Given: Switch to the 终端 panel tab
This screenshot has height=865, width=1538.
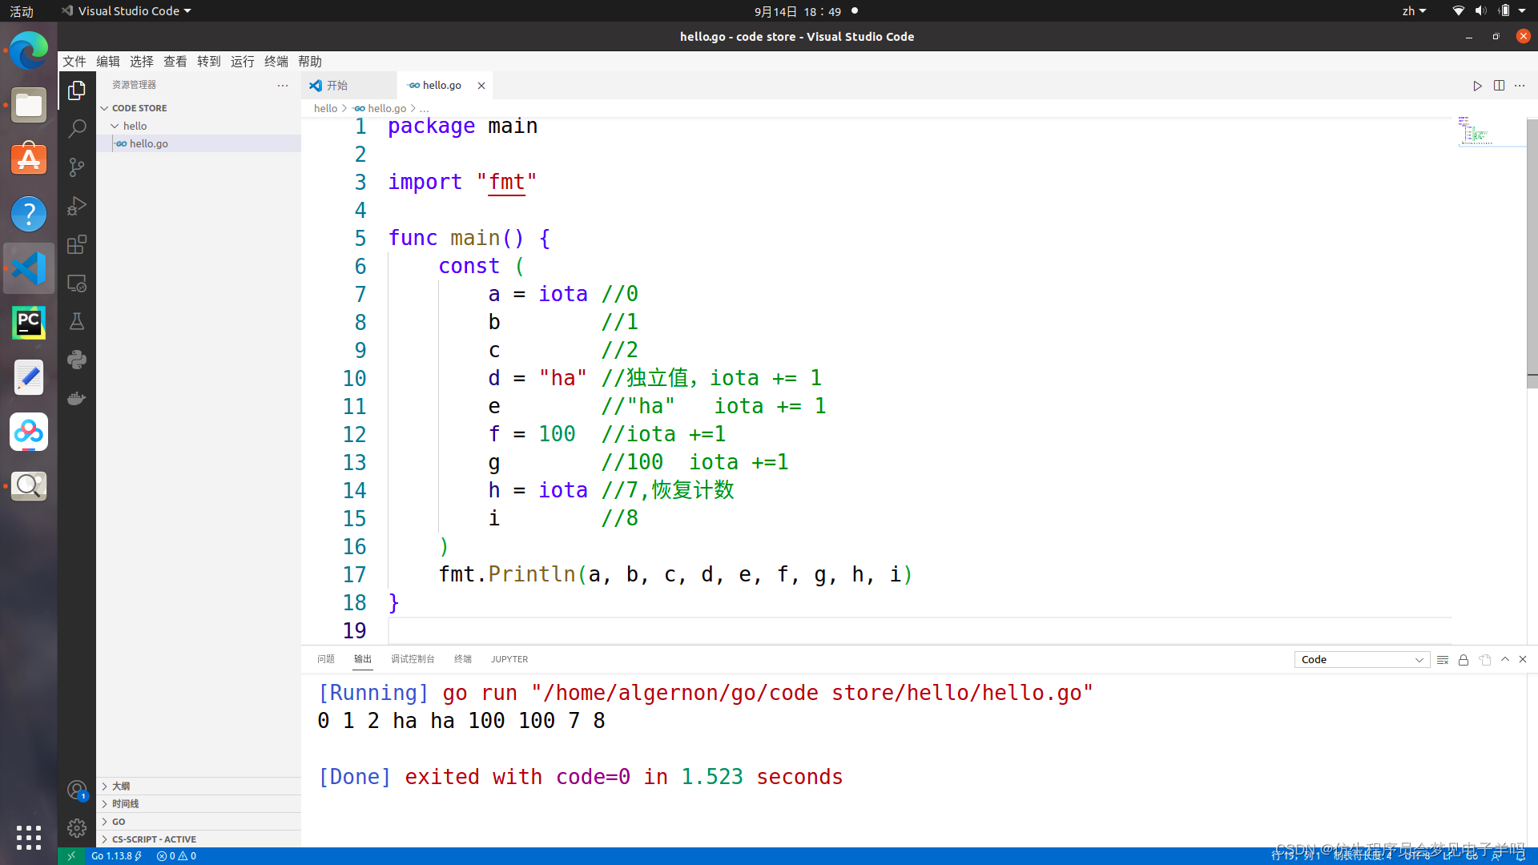Looking at the screenshot, I should pyautogui.click(x=463, y=659).
